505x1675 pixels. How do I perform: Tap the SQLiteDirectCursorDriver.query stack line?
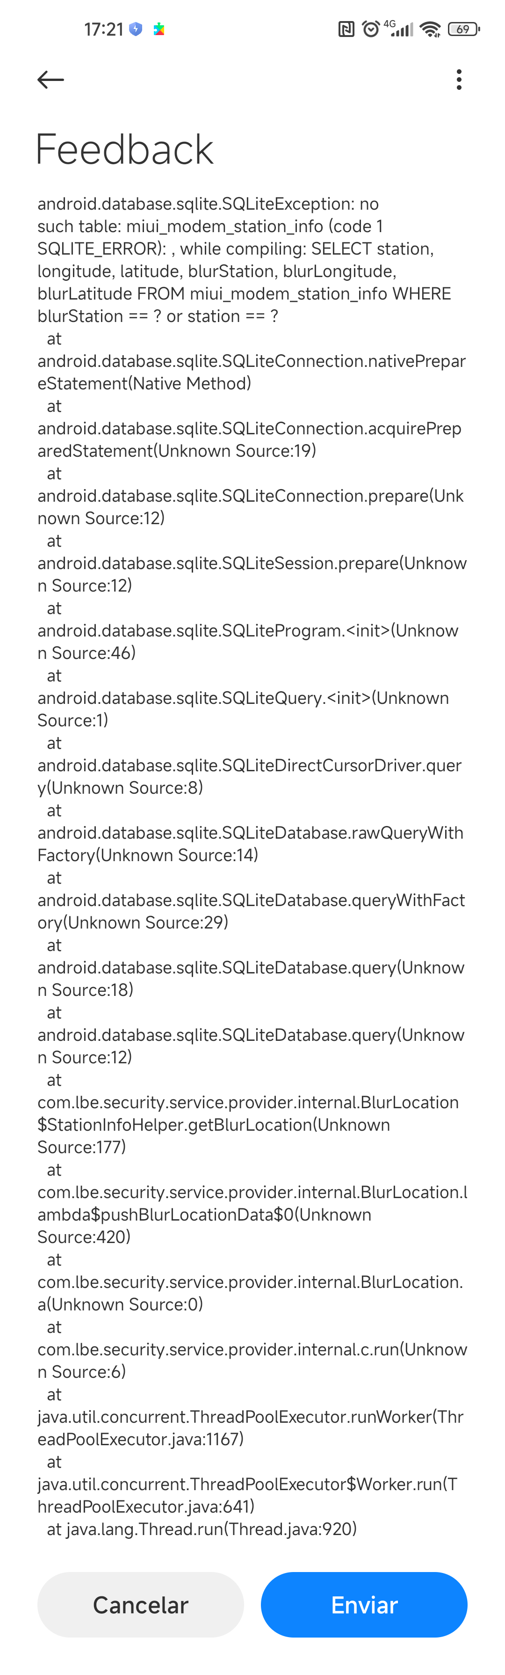click(250, 776)
